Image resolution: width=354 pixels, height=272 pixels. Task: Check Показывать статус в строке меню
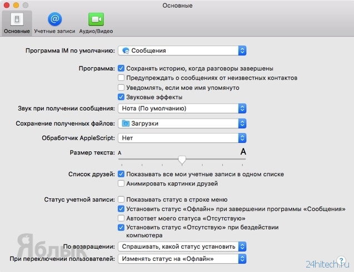[x=121, y=199]
